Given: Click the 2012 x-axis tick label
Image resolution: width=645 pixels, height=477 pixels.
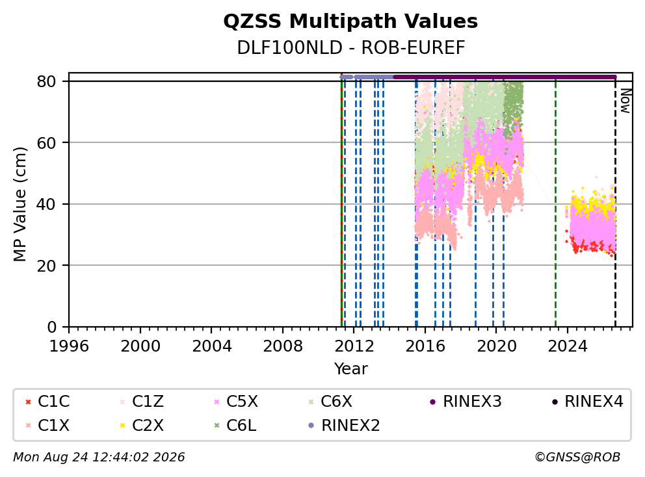Looking at the screenshot, I should pos(354,346).
